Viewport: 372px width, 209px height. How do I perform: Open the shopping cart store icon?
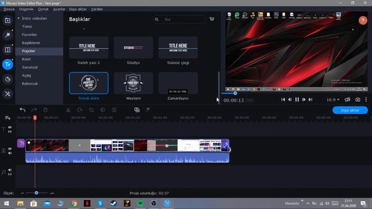(212, 19)
